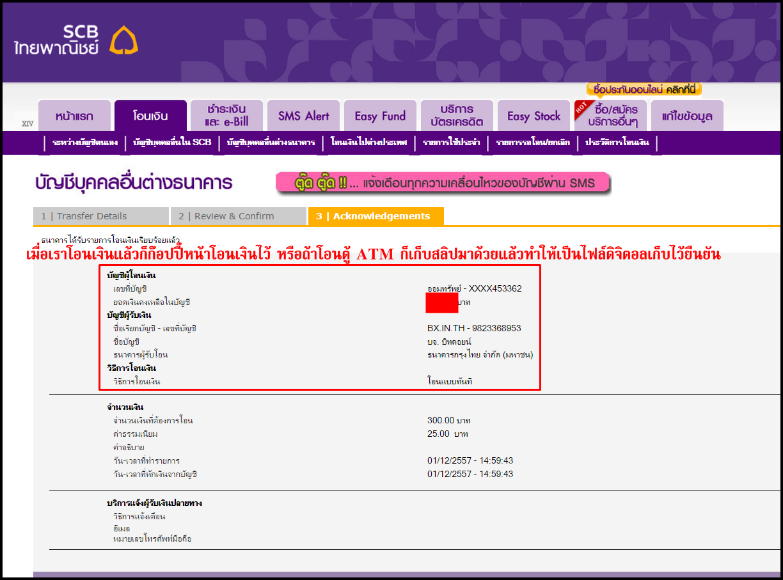
Task: Click transfer method โอนแบบทันที
Action: point(450,382)
